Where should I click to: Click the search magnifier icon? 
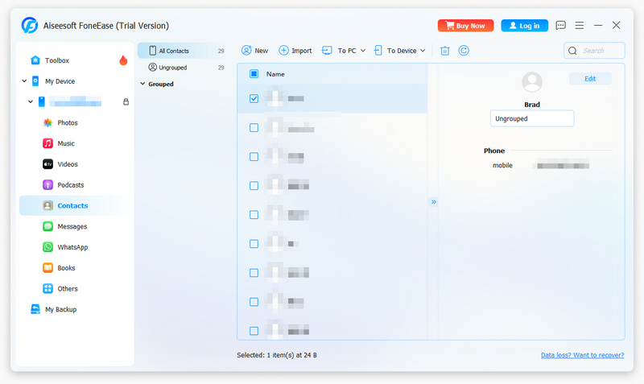572,51
